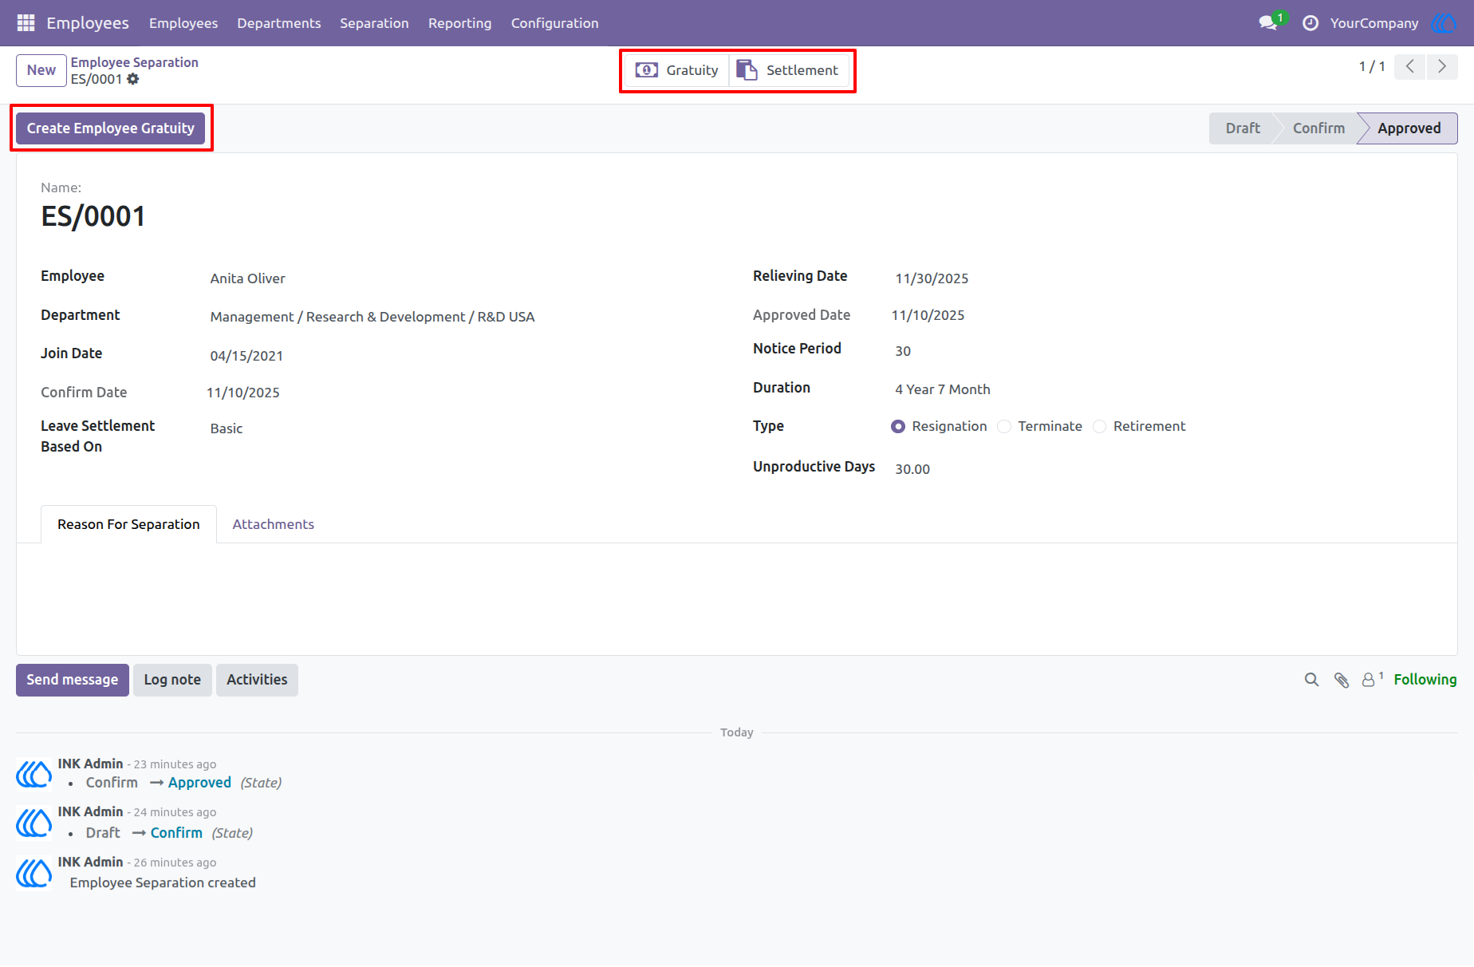Click the Confirm status stage
The height and width of the screenshot is (967, 1474).
(1318, 128)
